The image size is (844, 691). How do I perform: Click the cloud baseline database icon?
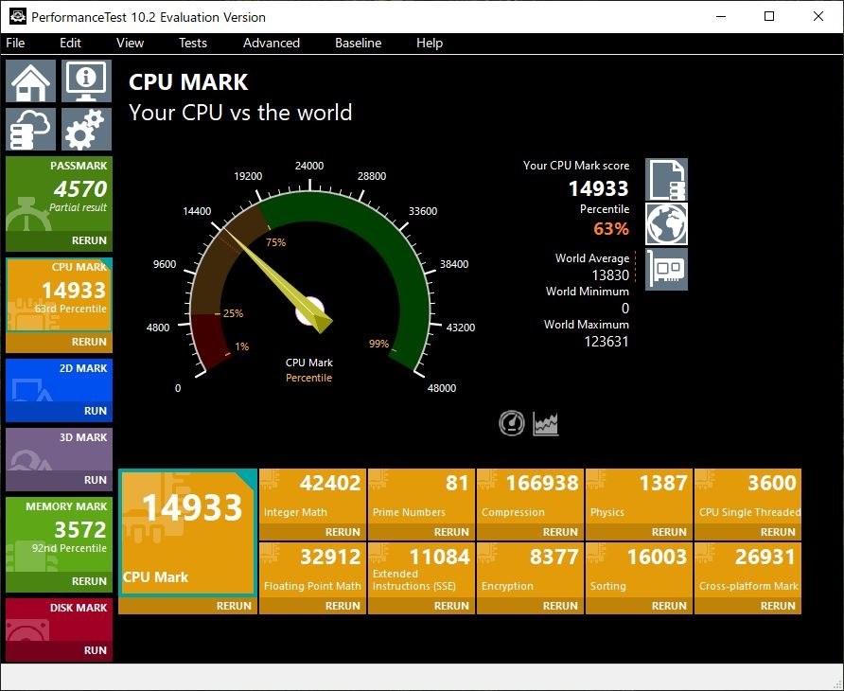(30, 130)
